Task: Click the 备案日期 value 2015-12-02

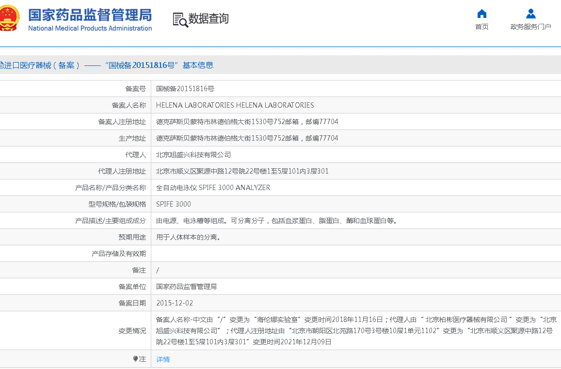Action: (175, 303)
